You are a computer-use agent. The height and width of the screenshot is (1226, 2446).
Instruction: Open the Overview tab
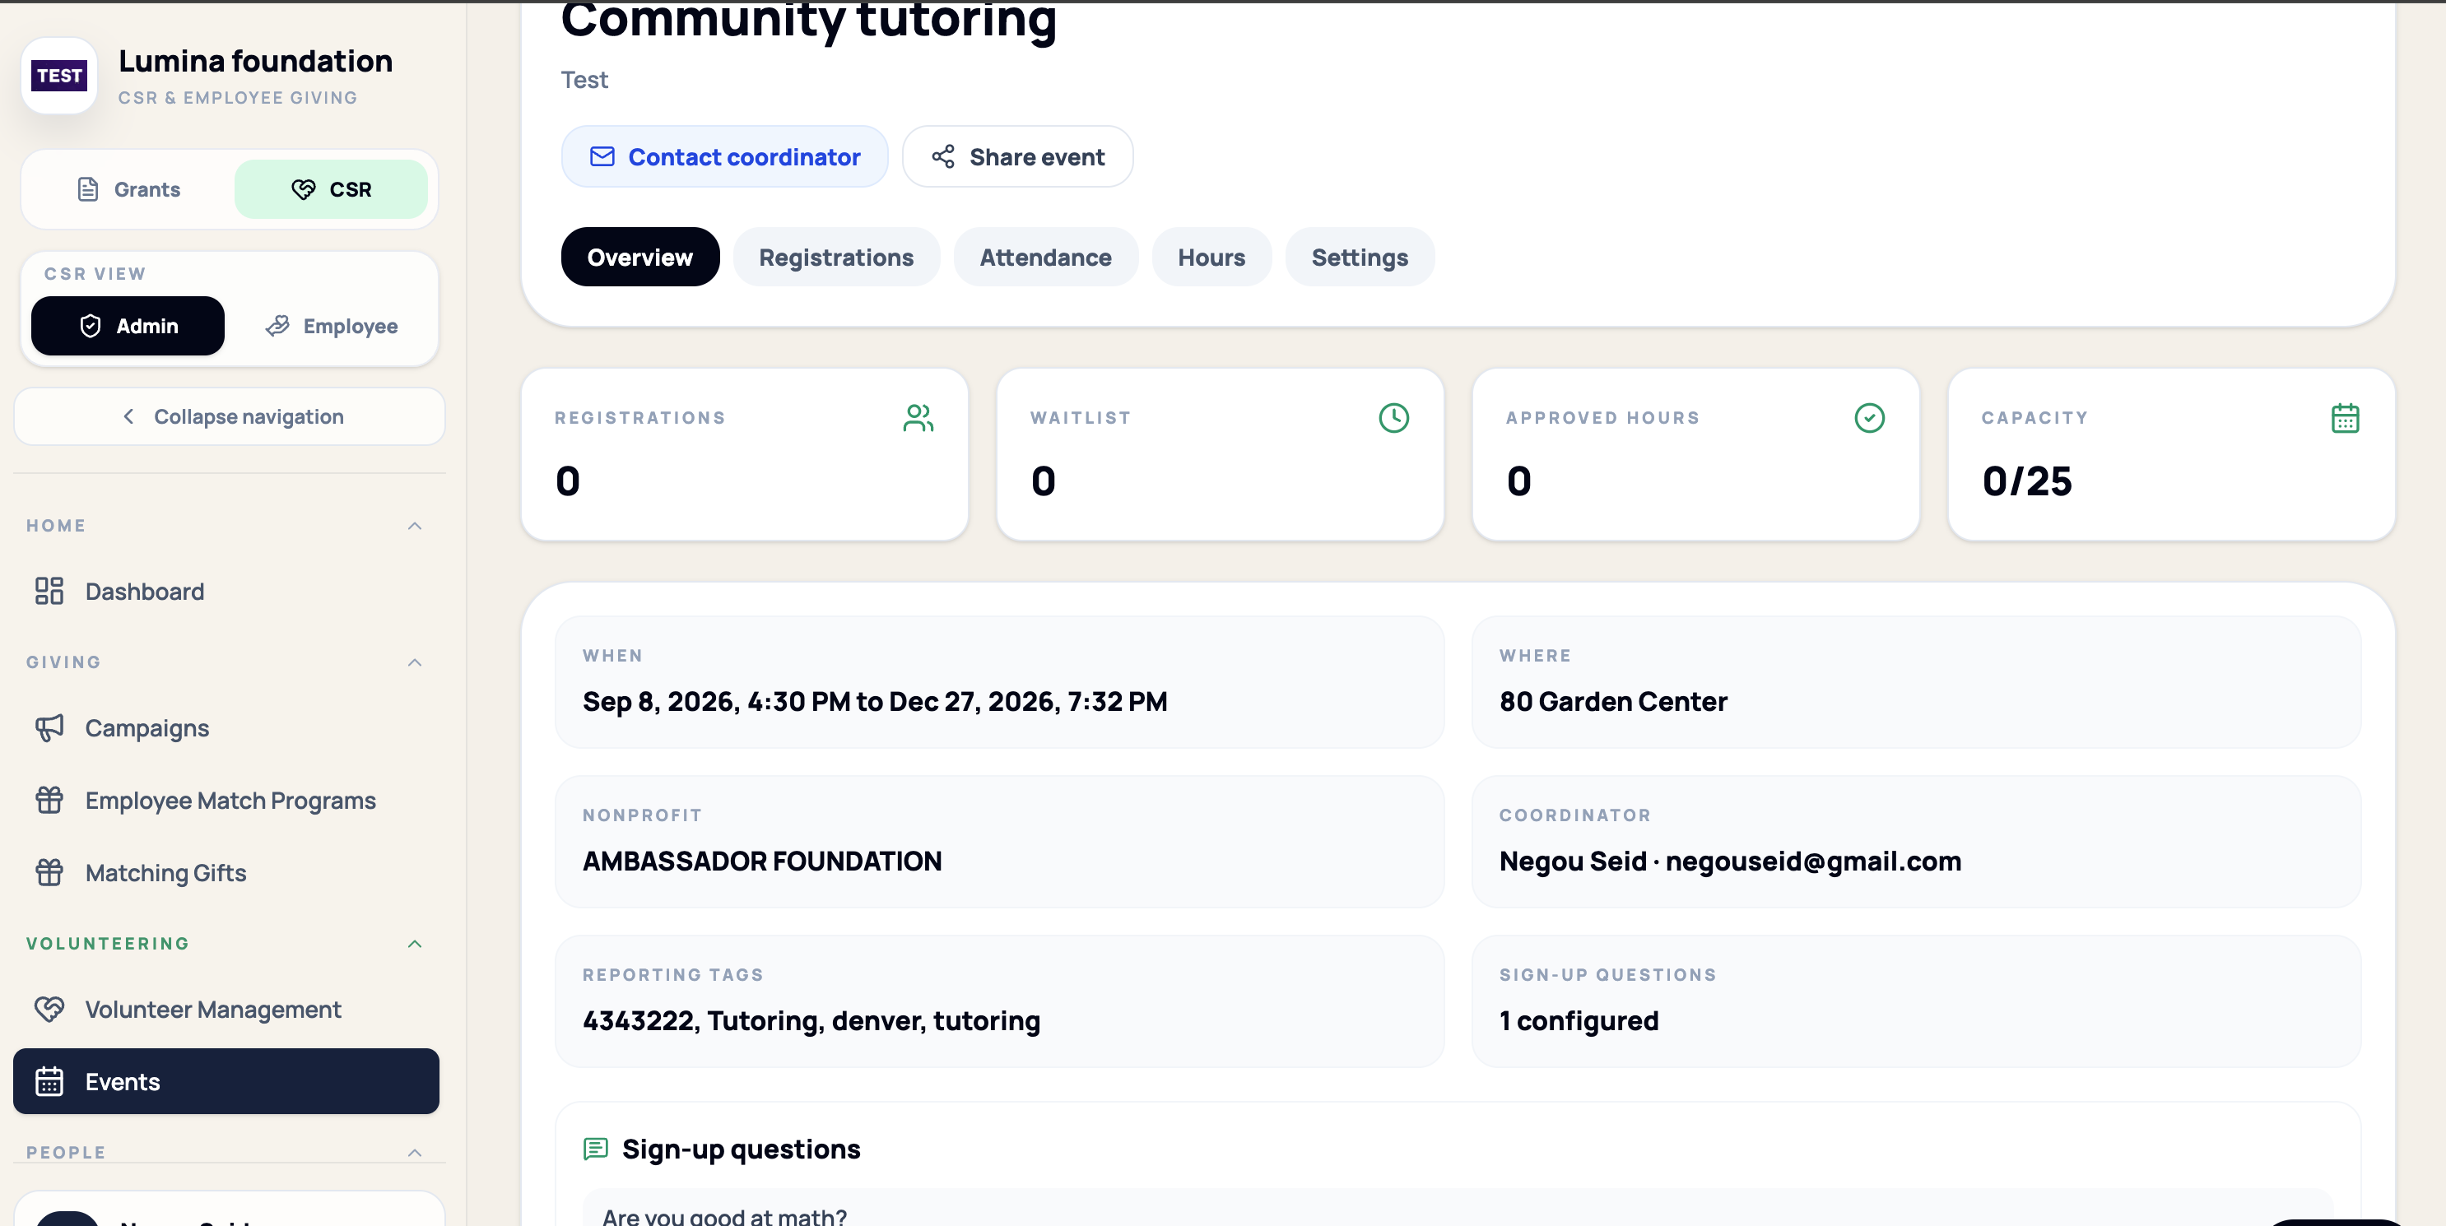click(640, 257)
